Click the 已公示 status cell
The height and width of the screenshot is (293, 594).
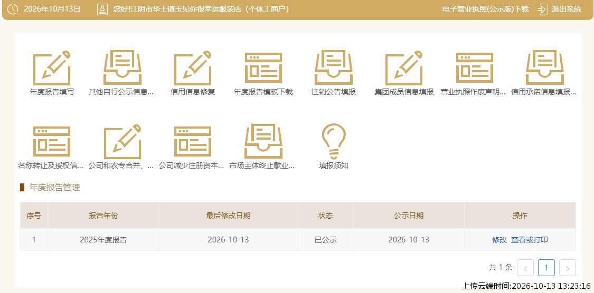pyautogui.click(x=325, y=240)
